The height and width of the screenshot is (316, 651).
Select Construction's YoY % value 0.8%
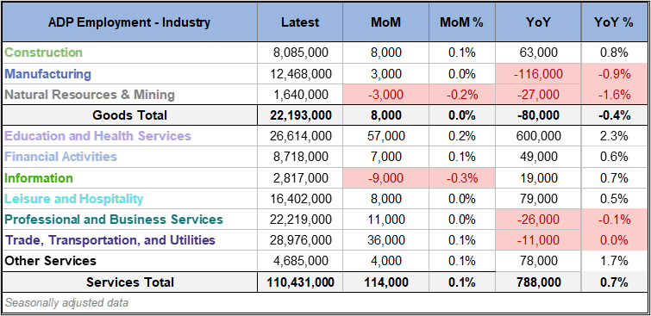coord(614,53)
